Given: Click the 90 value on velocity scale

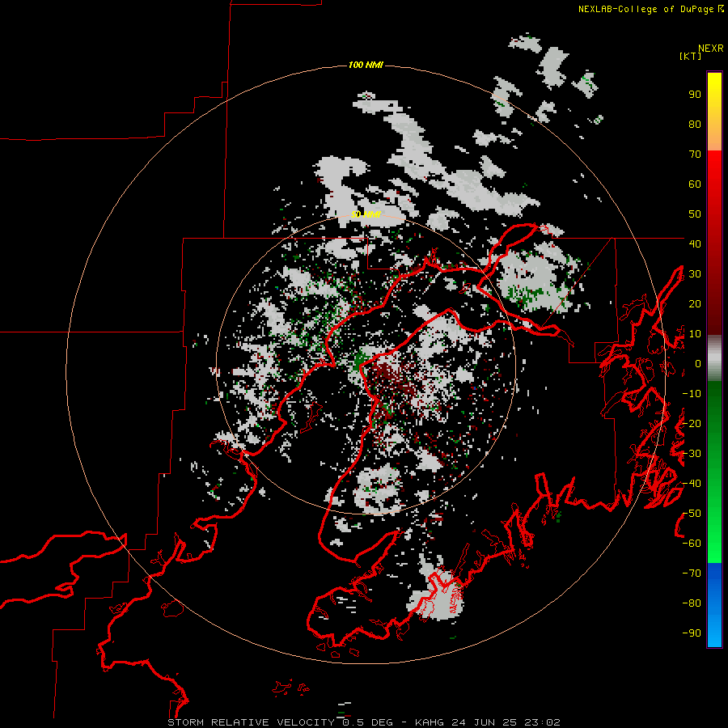Looking at the screenshot, I should (x=695, y=95).
